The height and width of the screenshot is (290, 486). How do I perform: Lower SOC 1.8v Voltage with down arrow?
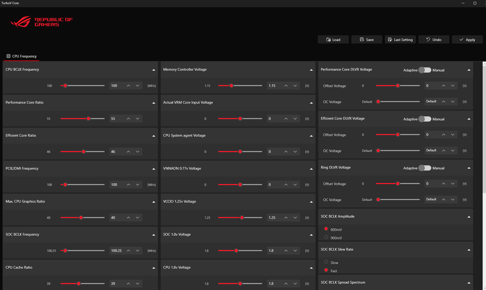(x=295, y=251)
